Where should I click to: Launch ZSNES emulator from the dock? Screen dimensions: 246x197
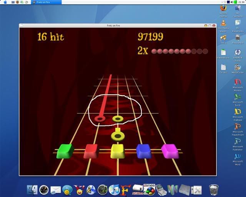click(x=149, y=189)
